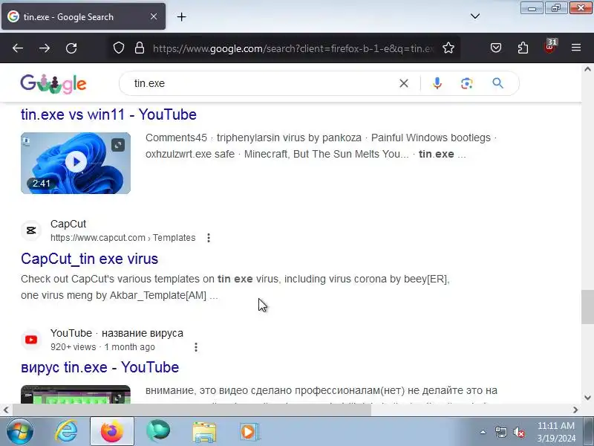
Task: Open uBlock Origin extension badge
Action: click(x=550, y=47)
